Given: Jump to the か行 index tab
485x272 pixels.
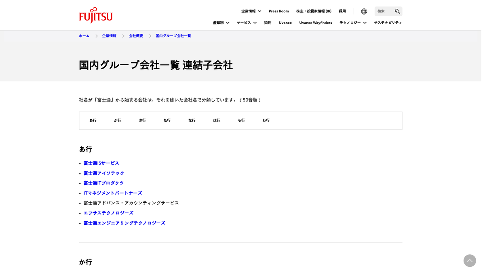Looking at the screenshot, I should 118,120.
